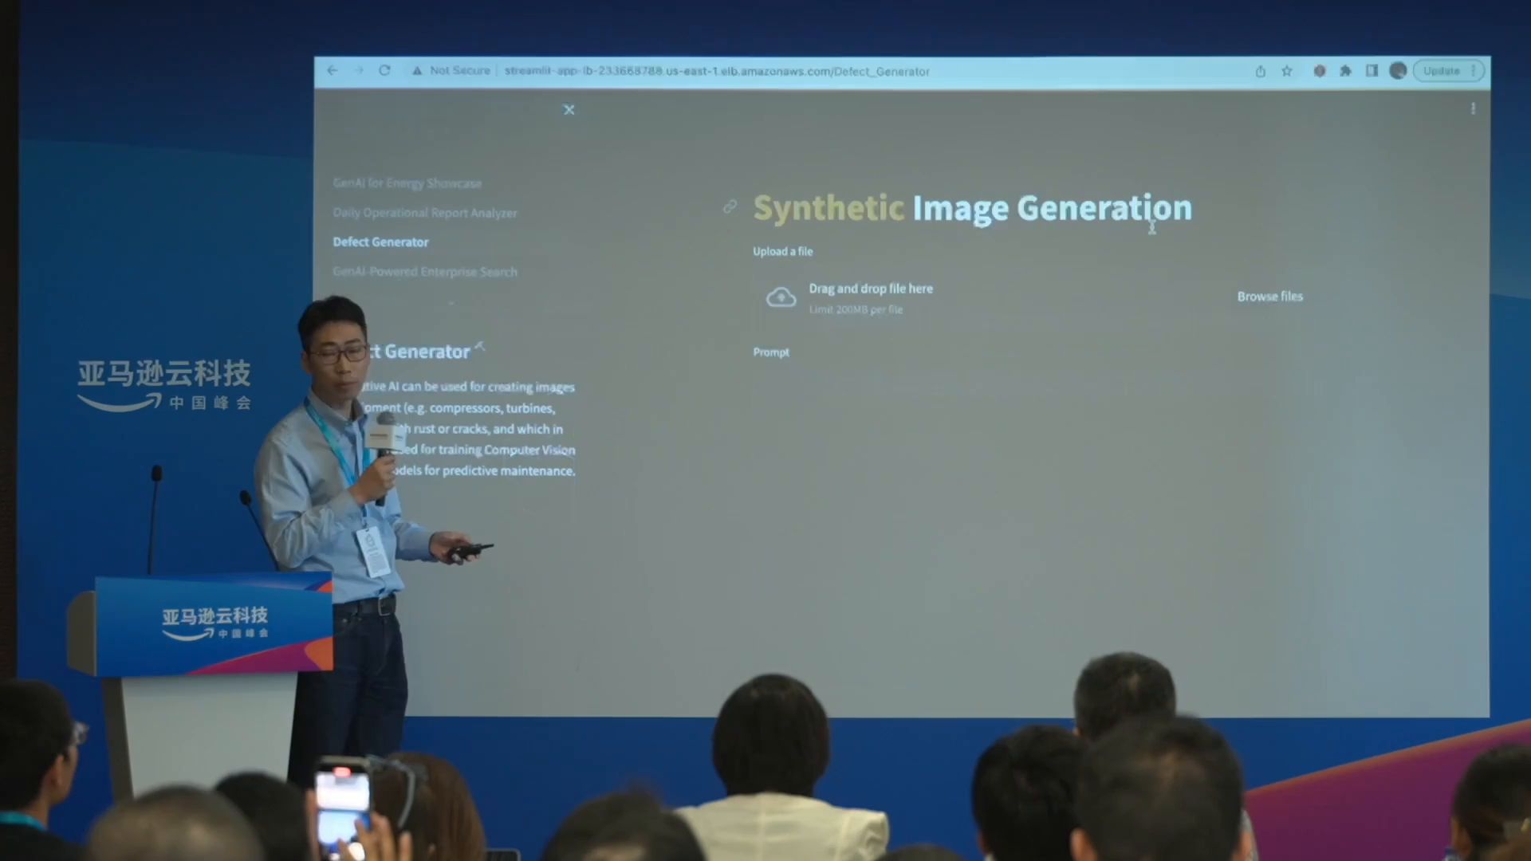1531x861 pixels.
Task: Click the browser back arrow
Action: point(333,70)
